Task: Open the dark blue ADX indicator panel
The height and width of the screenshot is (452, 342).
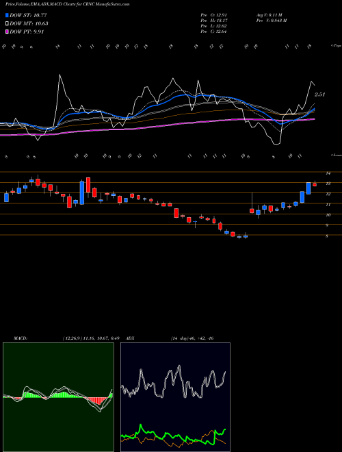Action: click(x=175, y=397)
